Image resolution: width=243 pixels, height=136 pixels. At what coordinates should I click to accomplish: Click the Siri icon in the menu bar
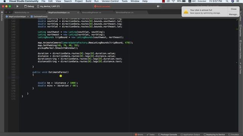pyautogui.click(x=233, y=1)
